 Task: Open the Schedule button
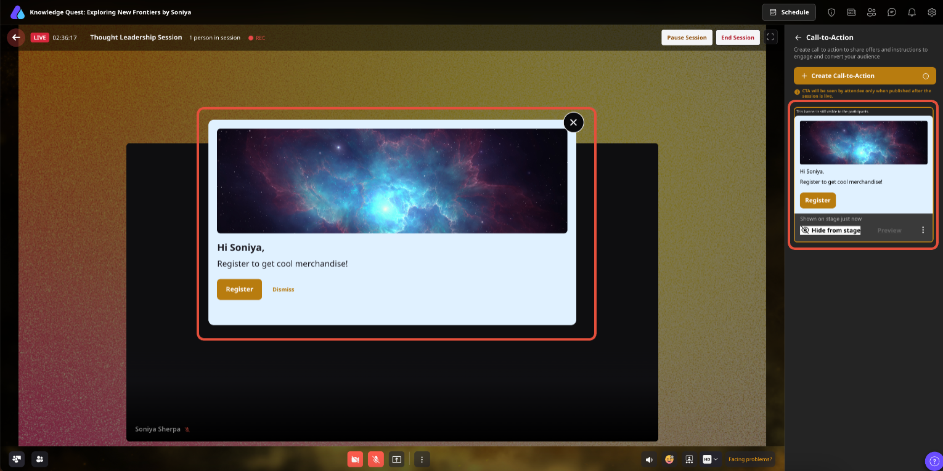789,12
